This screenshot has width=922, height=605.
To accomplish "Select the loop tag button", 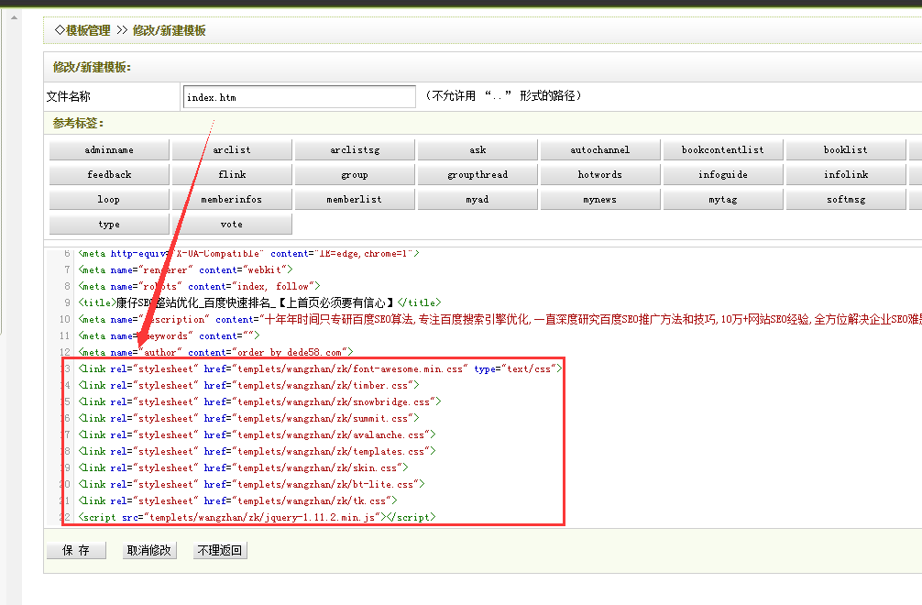I will pyautogui.click(x=109, y=199).
